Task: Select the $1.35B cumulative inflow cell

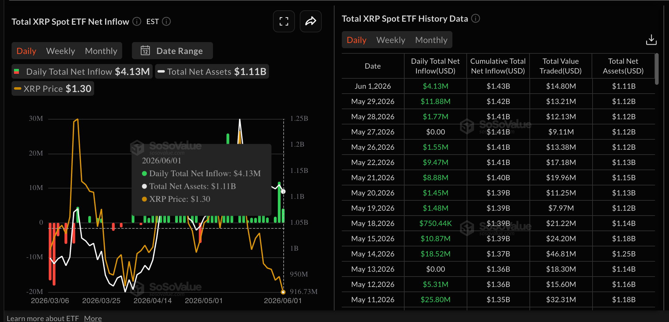Action: [x=498, y=300]
